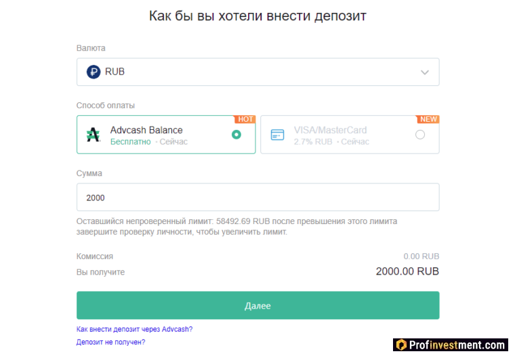Click the page heading 'Как бы вы хотели внести депозит'
This screenshot has width=515, height=358.
click(x=257, y=16)
